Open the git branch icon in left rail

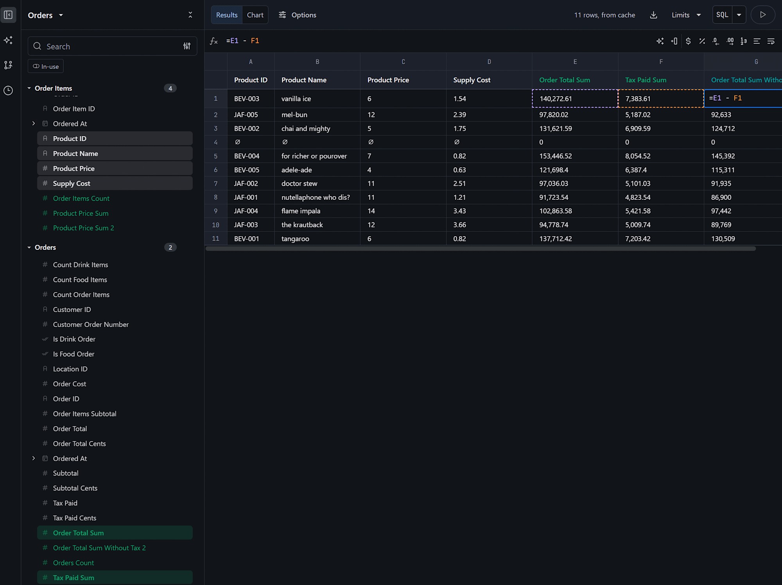click(x=8, y=65)
